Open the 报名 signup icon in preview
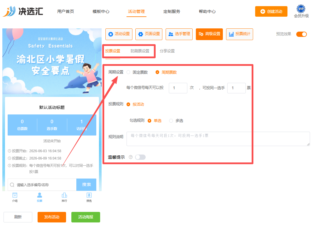313x228 pixels. [x=89, y=195]
